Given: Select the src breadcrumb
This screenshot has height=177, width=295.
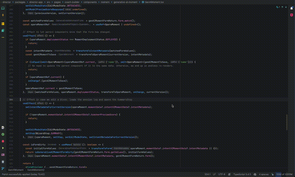Looking at the screenshot, I should click(x=48, y=2).
